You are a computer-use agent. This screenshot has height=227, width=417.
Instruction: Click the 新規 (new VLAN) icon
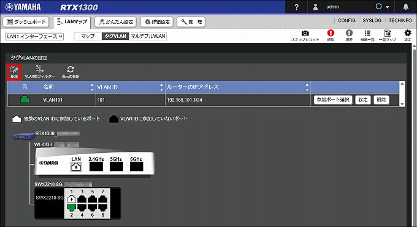point(14,72)
